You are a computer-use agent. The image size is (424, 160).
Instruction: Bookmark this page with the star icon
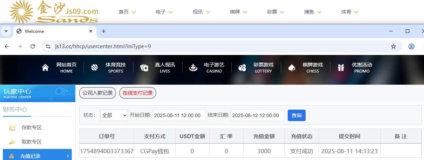click(394, 46)
